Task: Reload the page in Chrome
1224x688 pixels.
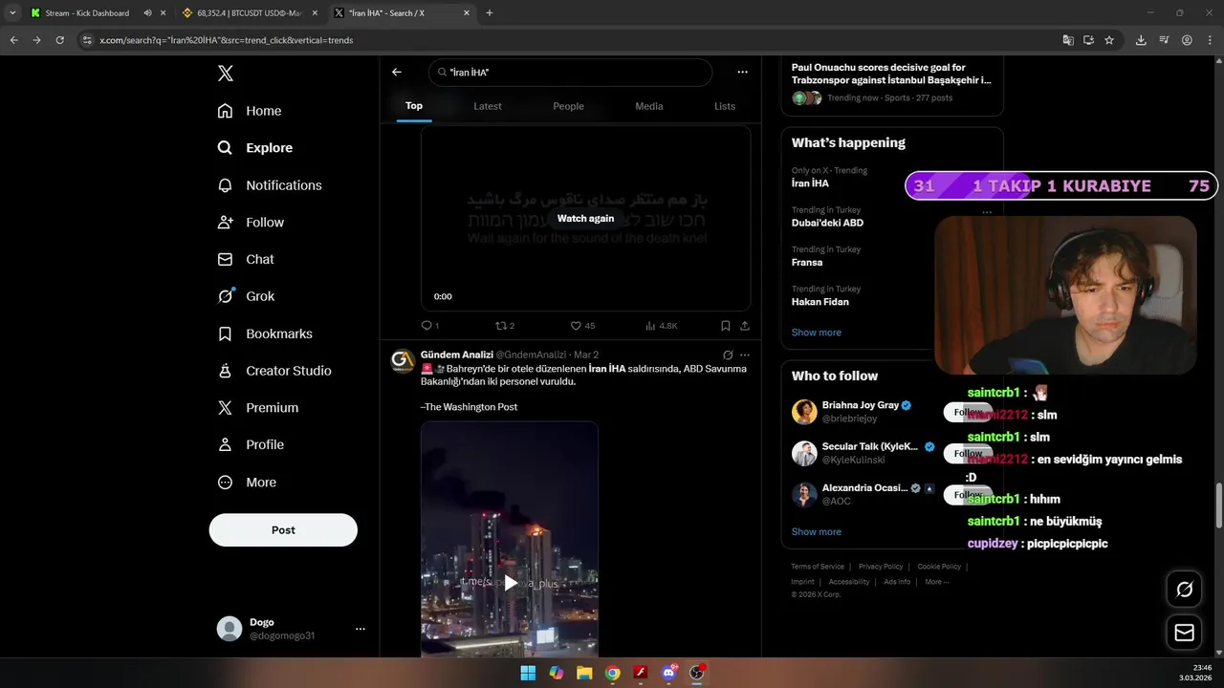Action: 59,40
